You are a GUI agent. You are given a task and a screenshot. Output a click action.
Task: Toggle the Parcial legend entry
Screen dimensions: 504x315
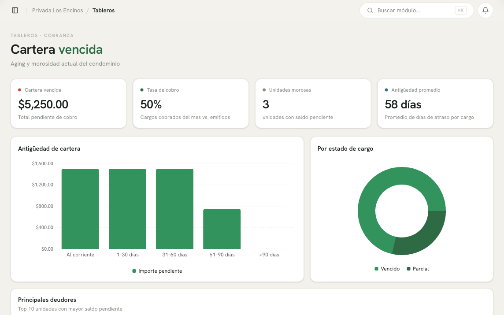click(x=418, y=269)
